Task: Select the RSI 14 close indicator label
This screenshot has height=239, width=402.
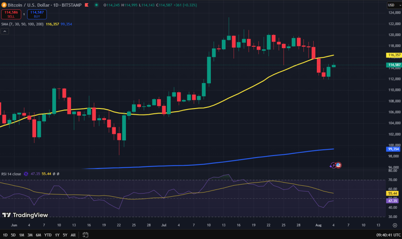Action: [11, 174]
